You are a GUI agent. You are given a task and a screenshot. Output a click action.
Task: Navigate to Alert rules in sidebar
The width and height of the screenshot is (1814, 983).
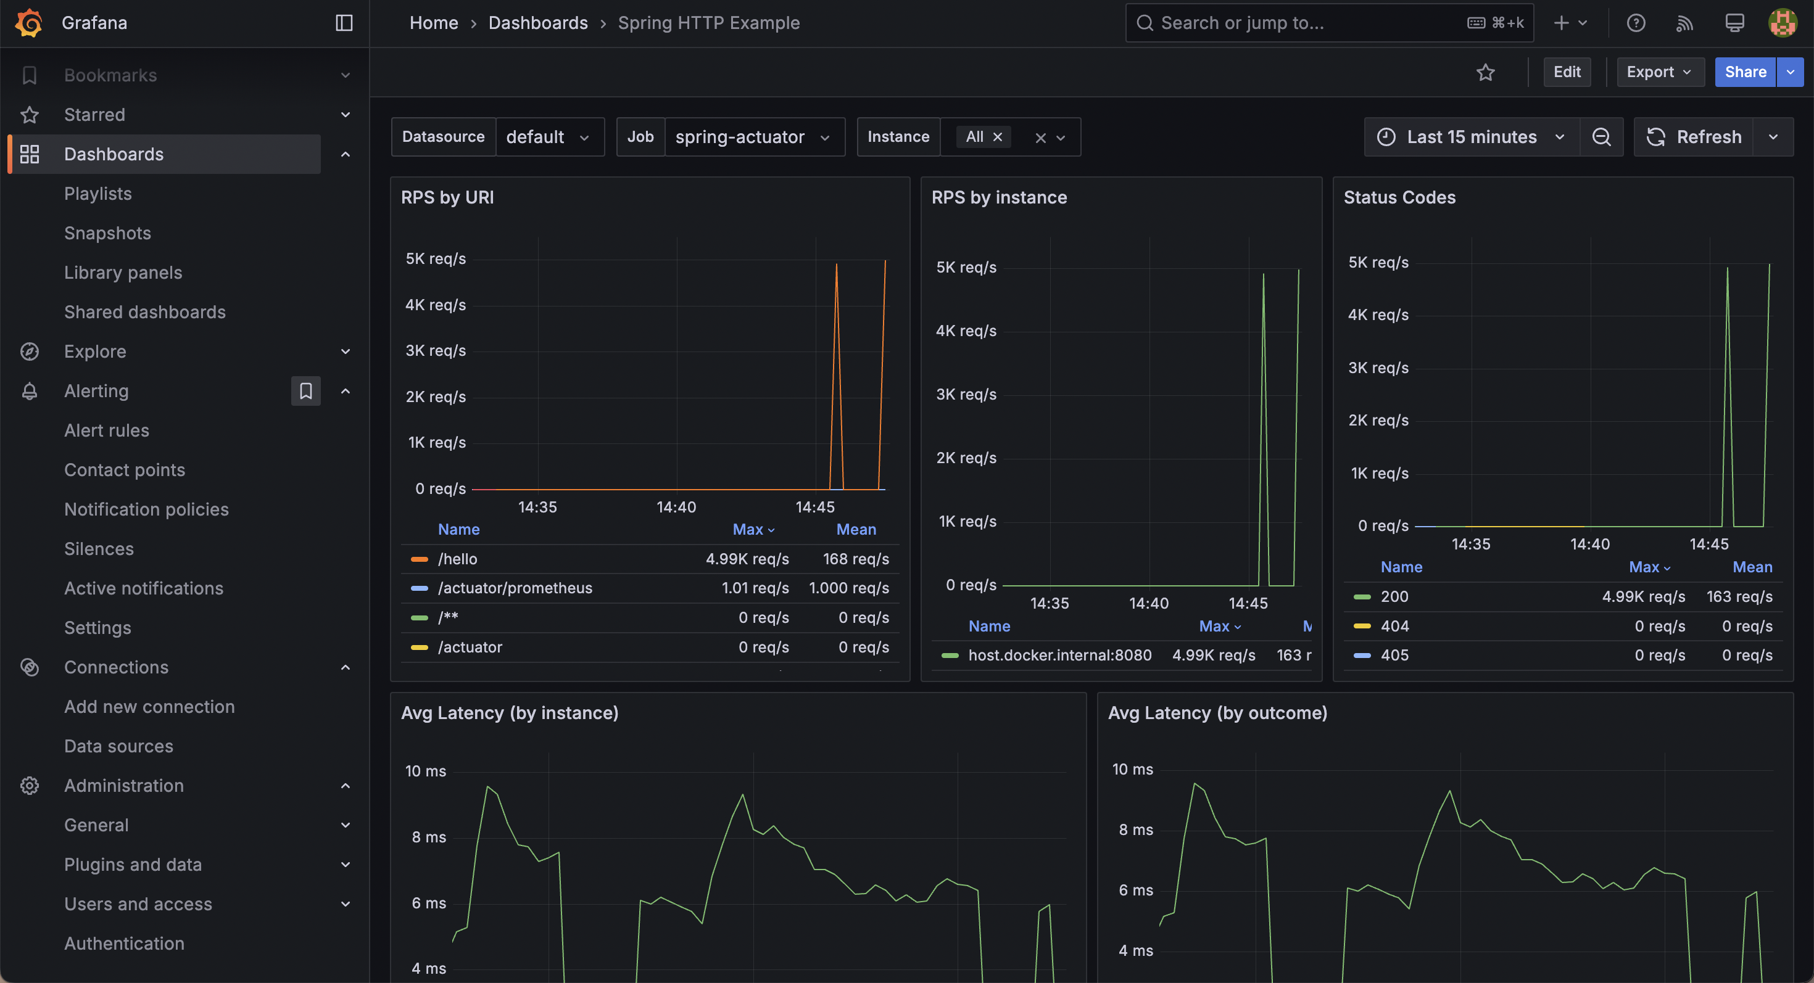[106, 430]
